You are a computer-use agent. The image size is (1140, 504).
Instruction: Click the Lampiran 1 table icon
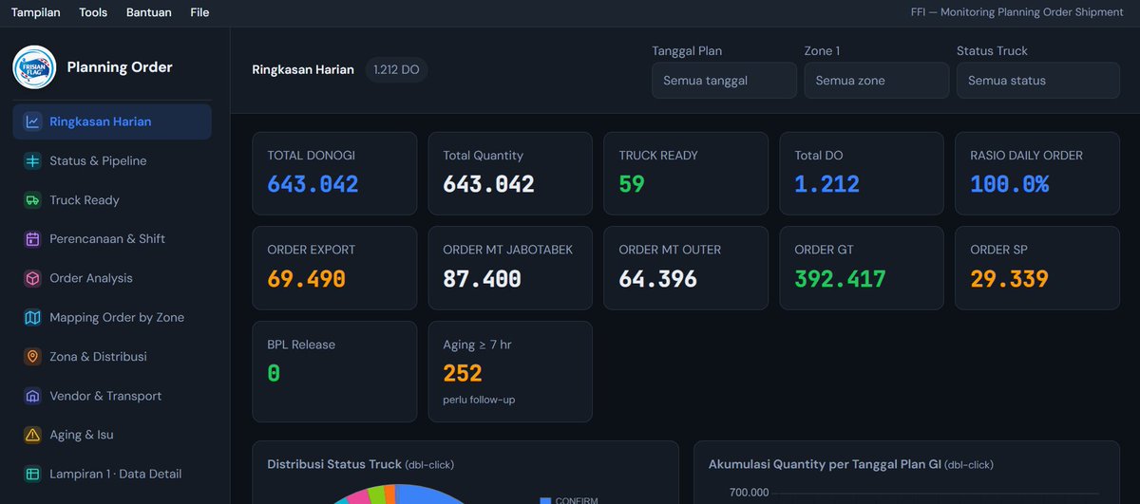pos(32,474)
